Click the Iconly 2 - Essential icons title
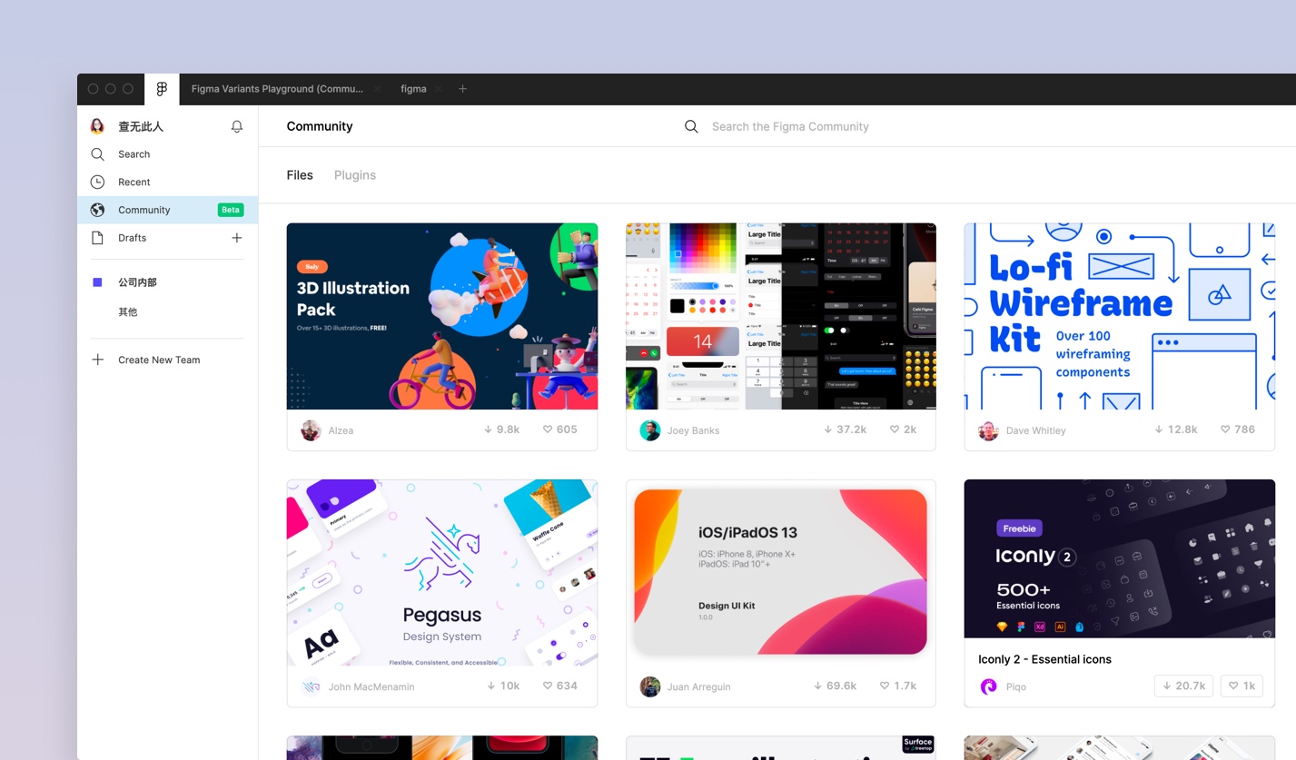 pyautogui.click(x=1044, y=659)
